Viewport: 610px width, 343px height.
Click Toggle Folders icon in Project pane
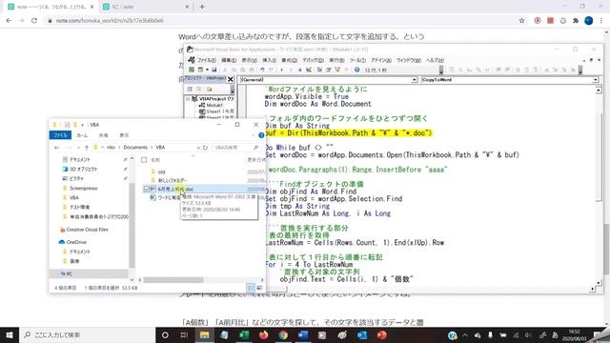coord(210,89)
